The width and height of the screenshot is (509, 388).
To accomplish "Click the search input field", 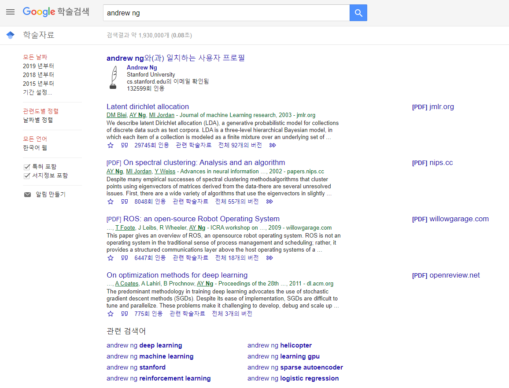I will tap(226, 13).
